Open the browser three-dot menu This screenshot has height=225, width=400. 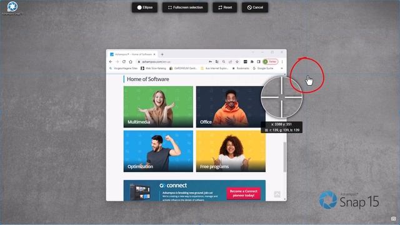click(x=282, y=62)
